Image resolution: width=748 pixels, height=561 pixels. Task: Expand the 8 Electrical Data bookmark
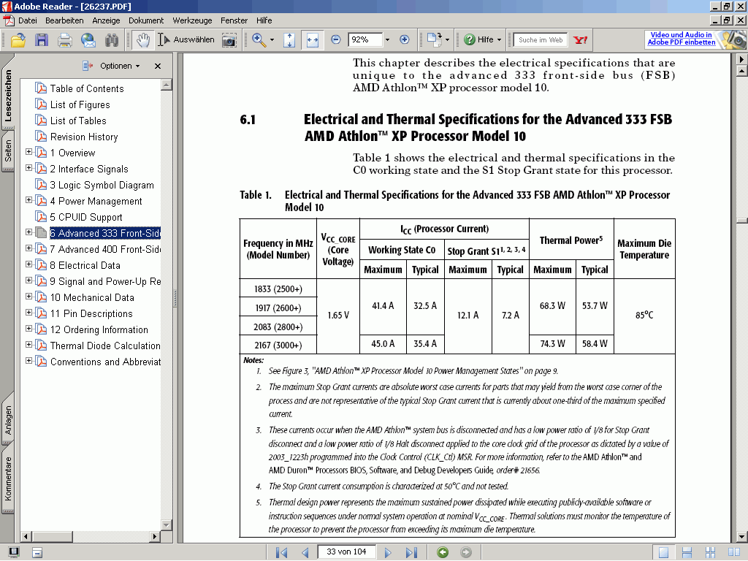click(x=28, y=264)
